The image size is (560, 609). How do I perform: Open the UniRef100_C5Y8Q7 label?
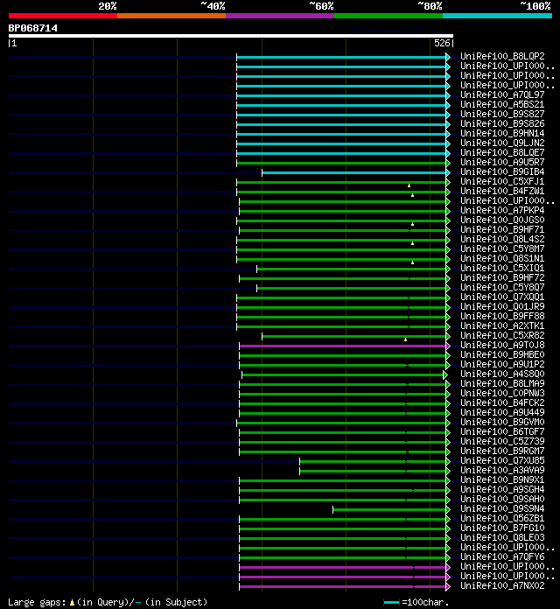point(502,287)
